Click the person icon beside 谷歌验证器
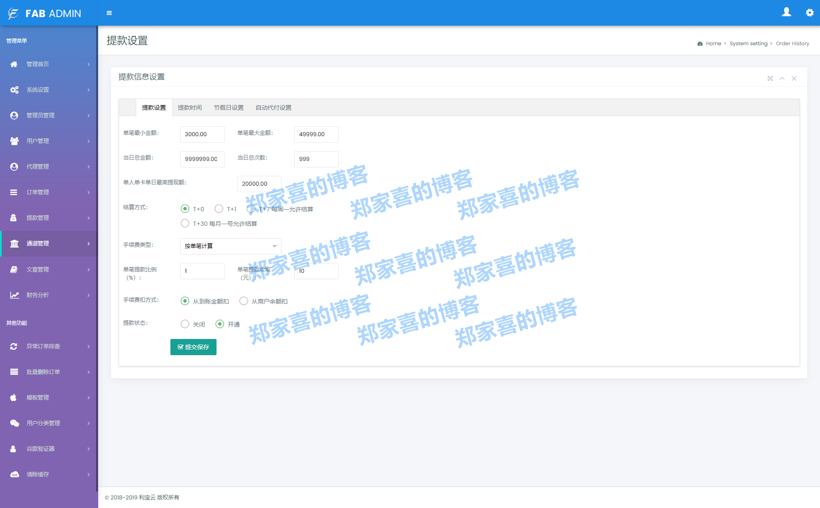 point(13,449)
